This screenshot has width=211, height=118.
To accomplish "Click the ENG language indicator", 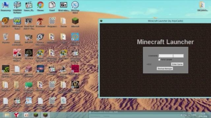I will (194, 115).
